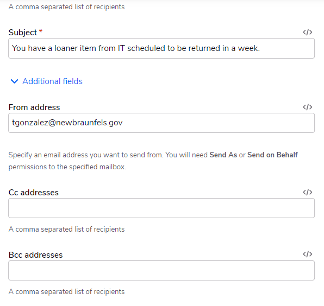Open expression editor icon for Bcc addresses
324x306 pixels.
point(308,254)
